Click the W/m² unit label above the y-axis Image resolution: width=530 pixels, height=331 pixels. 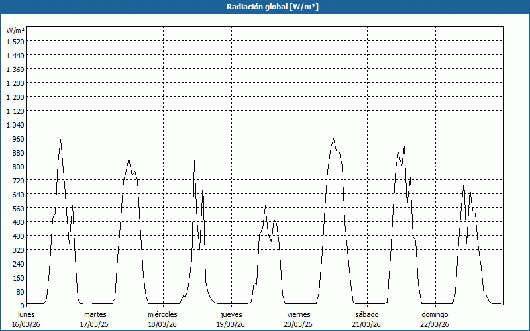pos(15,30)
